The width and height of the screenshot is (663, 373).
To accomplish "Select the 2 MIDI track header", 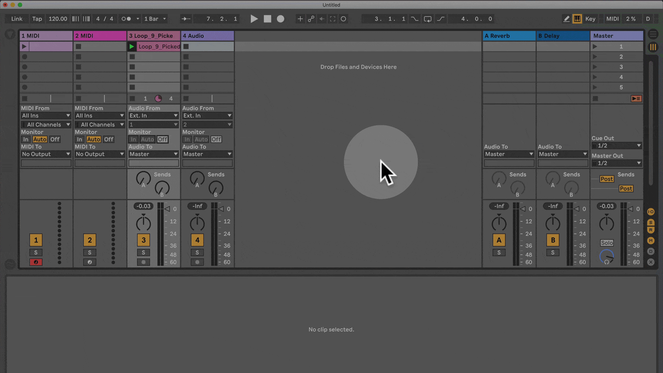I will tap(99, 36).
